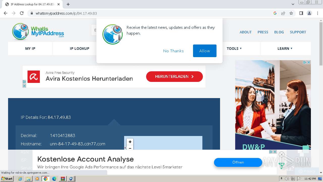
Task: Click the Kostenlose Account Analyse headline
Action: pos(86,159)
